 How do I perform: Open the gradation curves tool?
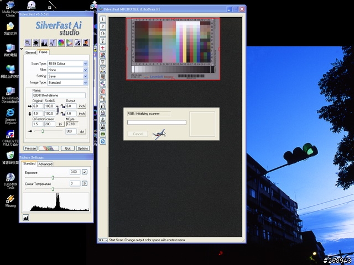click(x=53, y=43)
